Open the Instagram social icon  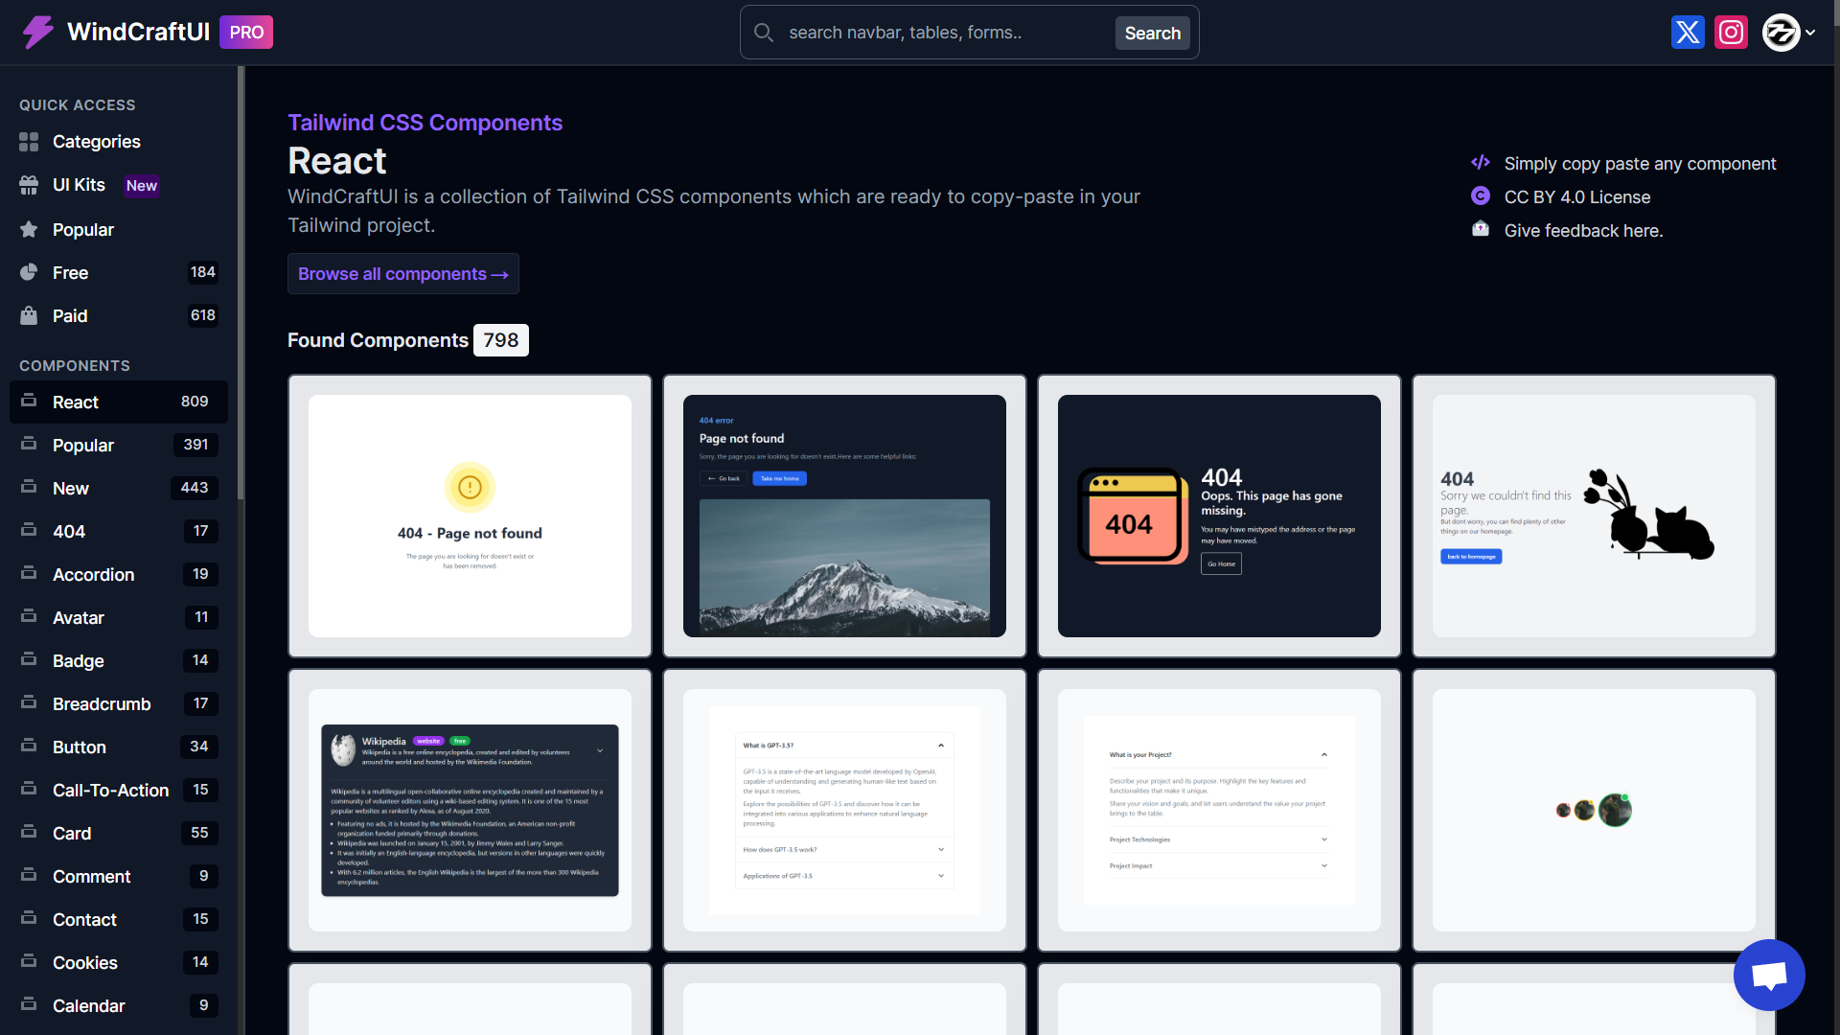click(x=1731, y=33)
